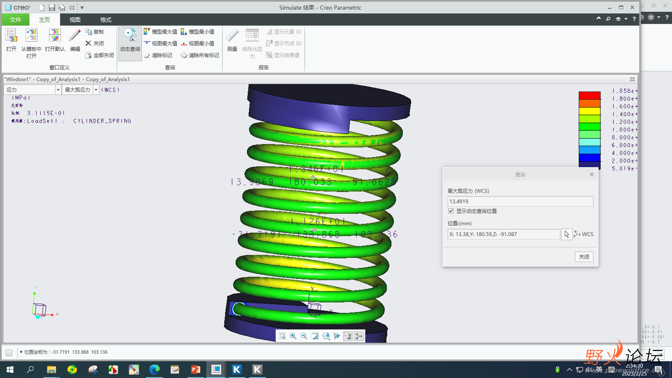The width and height of the screenshot is (672, 378).
Task: Click close-window icon in quick access toolbar
Action: click(72, 8)
